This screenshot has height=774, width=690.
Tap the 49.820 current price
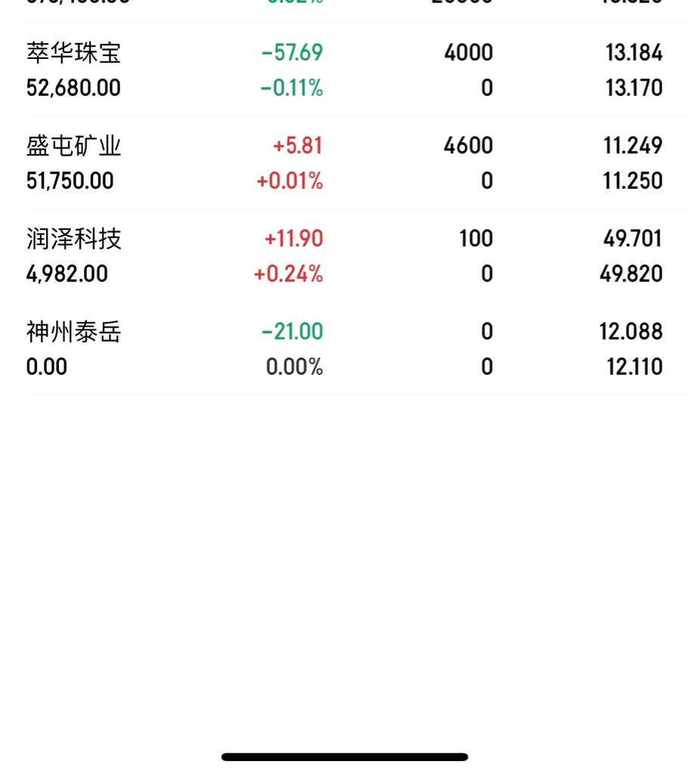631,274
